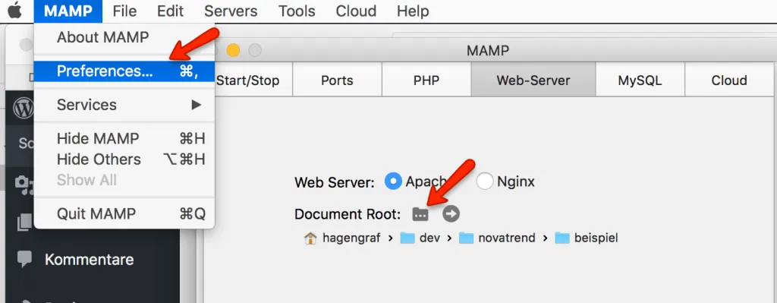
Task: Click the WordPress logo in the admin bar
Action: [x=24, y=108]
